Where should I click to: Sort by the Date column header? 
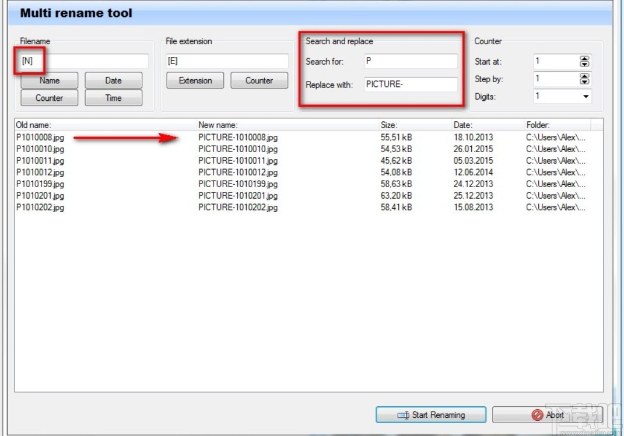pyautogui.click(x=488, y=125)
